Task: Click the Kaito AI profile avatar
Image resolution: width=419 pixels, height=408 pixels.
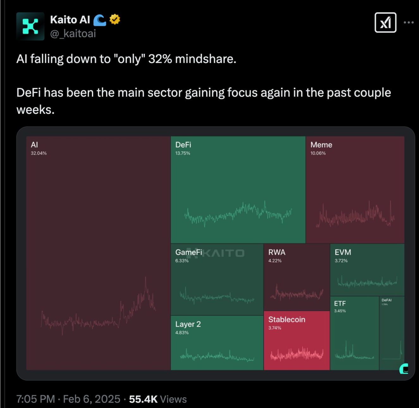Action: click(x=30, y=26)
